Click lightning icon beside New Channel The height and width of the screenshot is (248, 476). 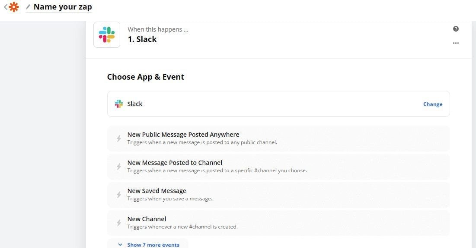click(x=119, y=223)
